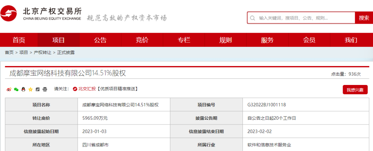This screenshot has width=373, height=151.
Task: Click the project name value in the table
Action: tap(121, 105)
